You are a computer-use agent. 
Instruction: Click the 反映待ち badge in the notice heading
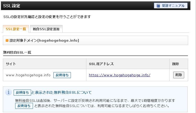[22, 92]
